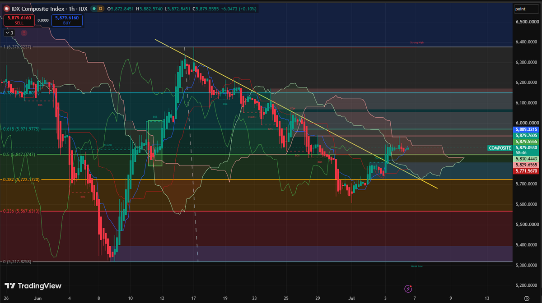Open chart settings gear at bottom right
542x303 pixels.
(x=527, y=298)
